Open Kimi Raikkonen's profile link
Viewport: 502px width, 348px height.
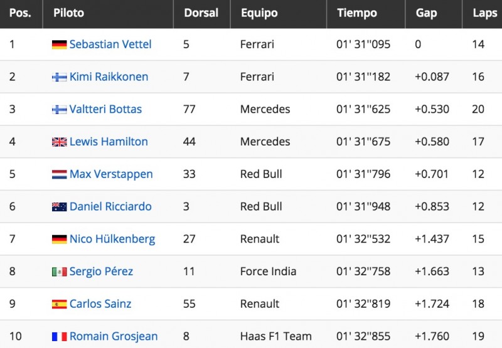[x=109, y=76]
